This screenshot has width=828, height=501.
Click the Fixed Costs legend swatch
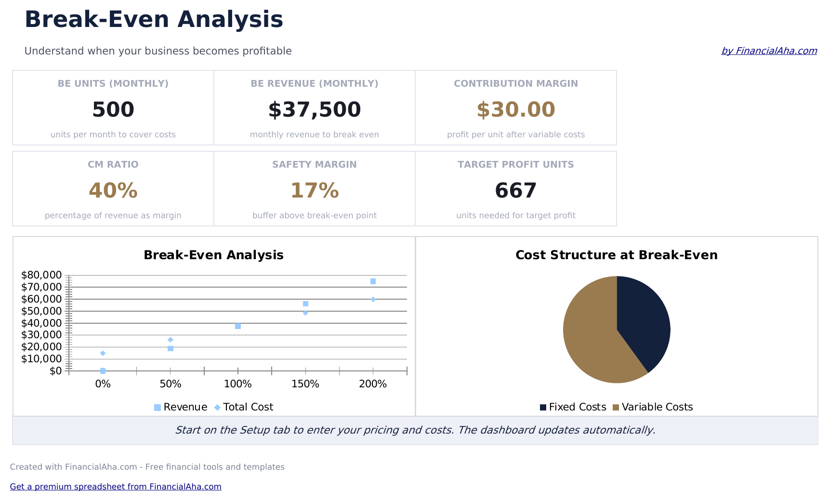point(543,408)
